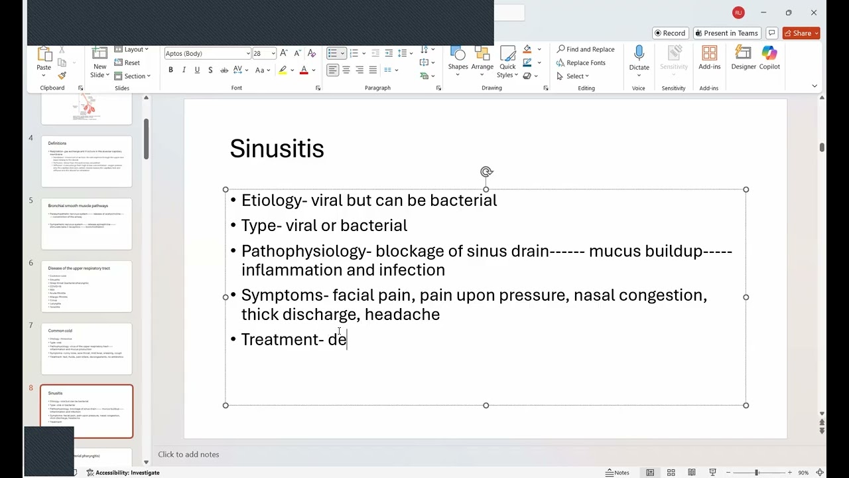The height and width of the screenshot is (478, 849).
Task: Open the Arrange menu
Action: (482, 62)
